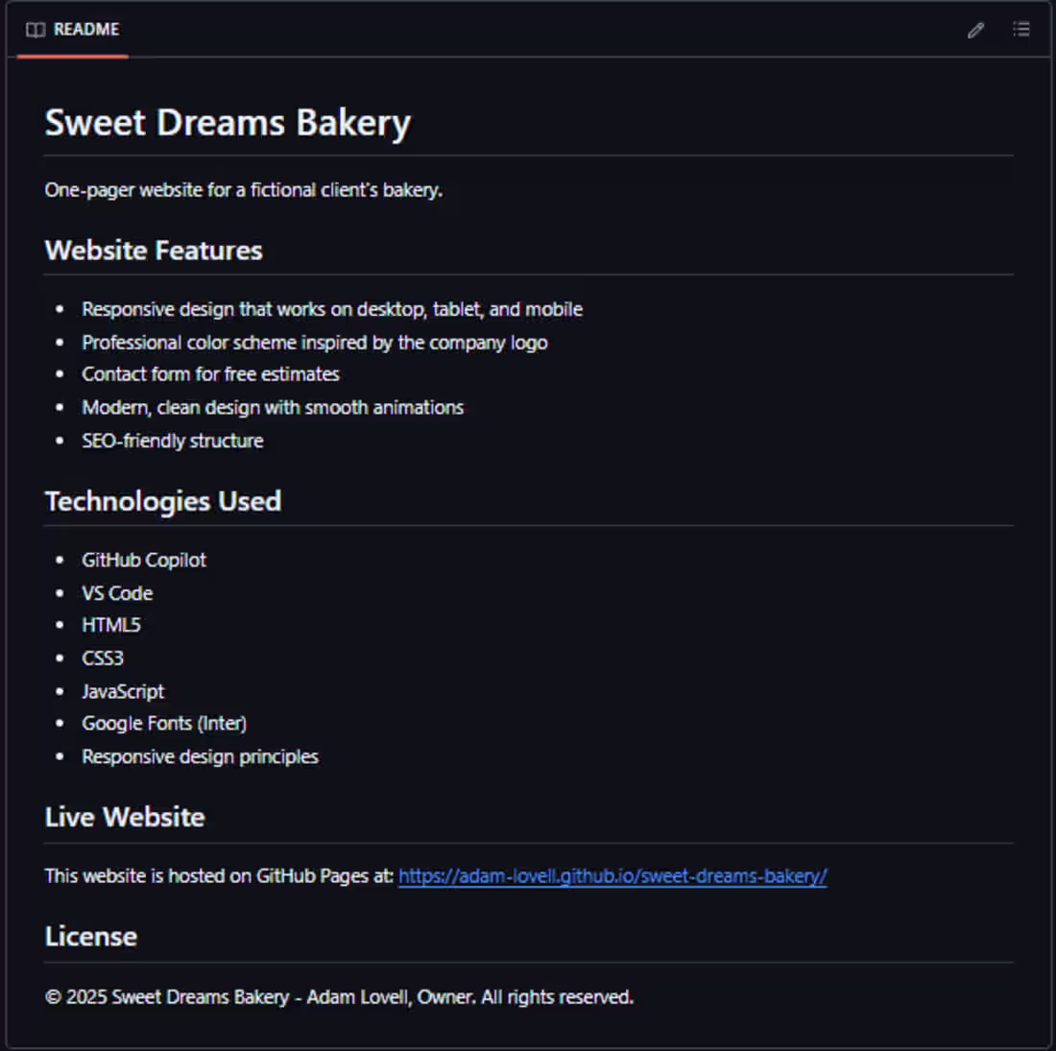Click the one-pager website description text
1056x1051 pixels.
tap(243, 190)
